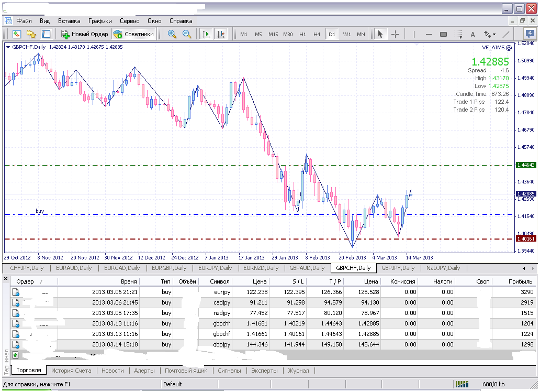Select the blue buy order line on chart
The width and height of the screenshot is (540, 391).
coord(258,214)
